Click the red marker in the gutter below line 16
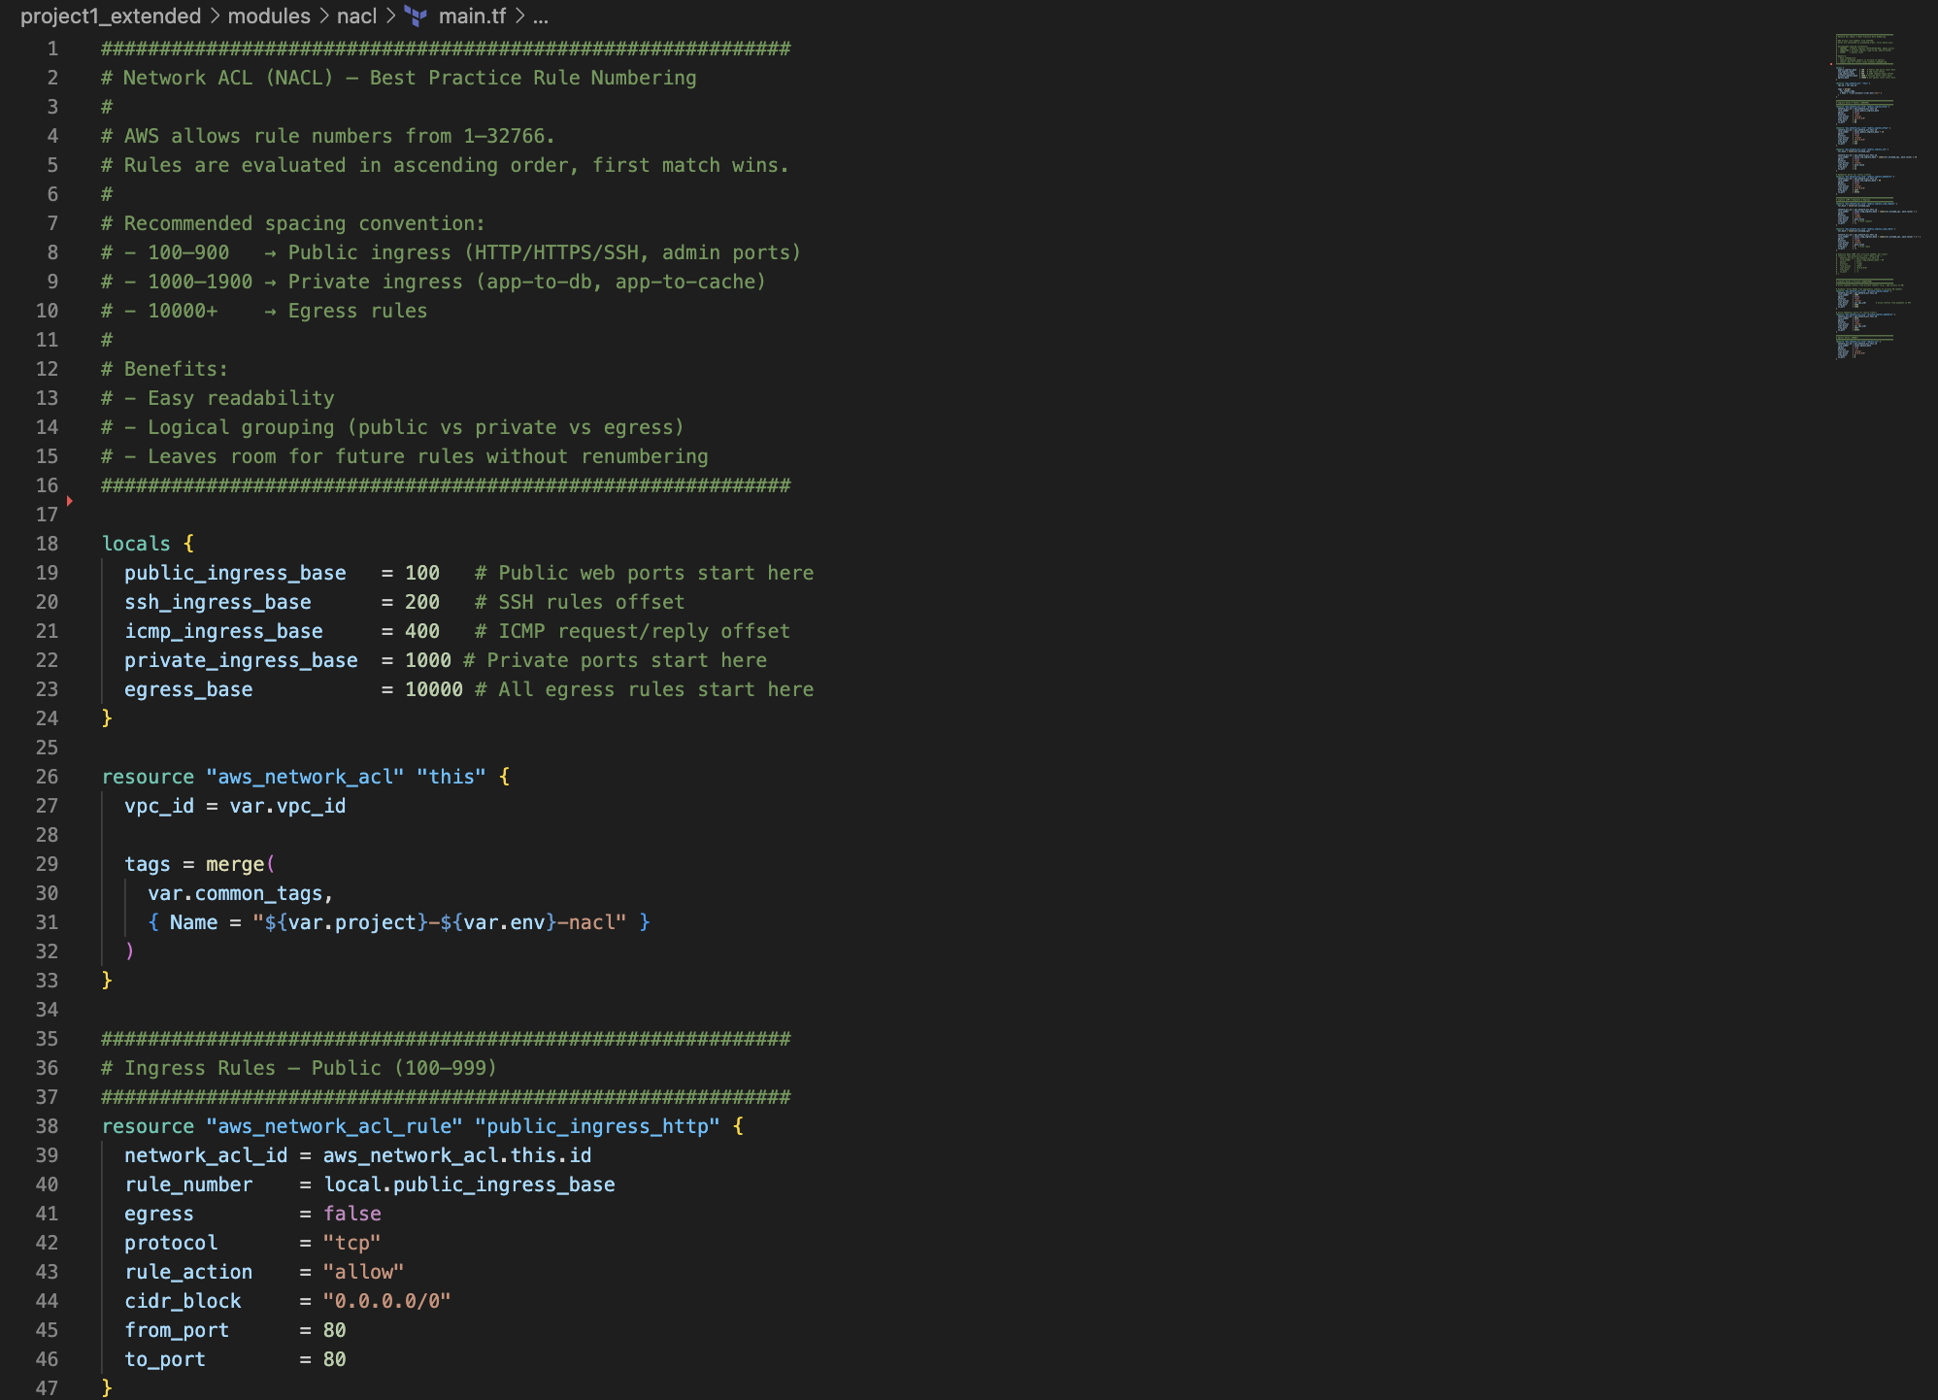This screenshot has width=1938, height=1400. (x=70, y=501)
